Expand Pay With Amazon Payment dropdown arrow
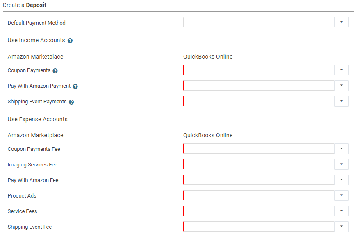This screenshot has width=355, height=234. point(341,86)
